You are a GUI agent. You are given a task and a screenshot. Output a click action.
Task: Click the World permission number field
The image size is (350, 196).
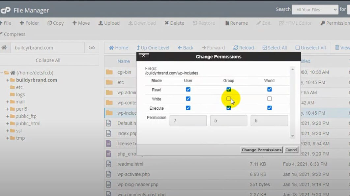click(x=269, y=121)
